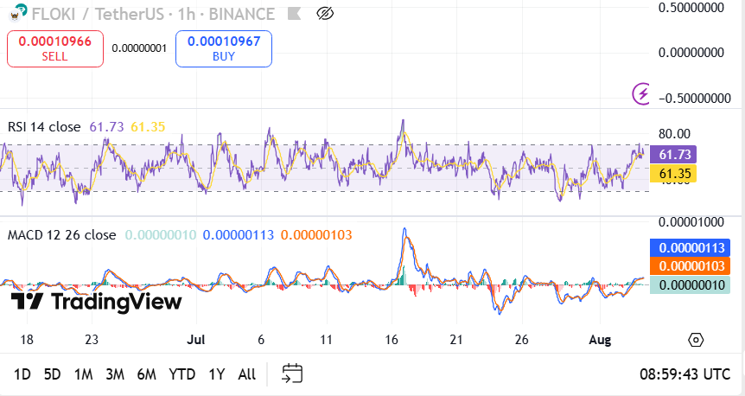The image size is (745, 396).
Task: Click the 0.00001000 MACD scale label
Action: (691, 222)
